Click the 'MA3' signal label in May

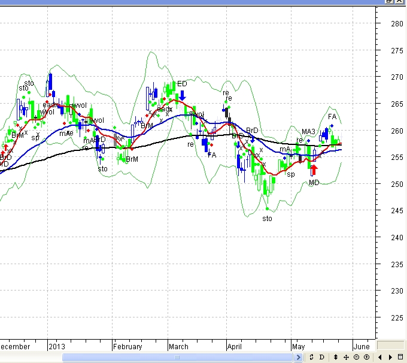tap(308, 132)
